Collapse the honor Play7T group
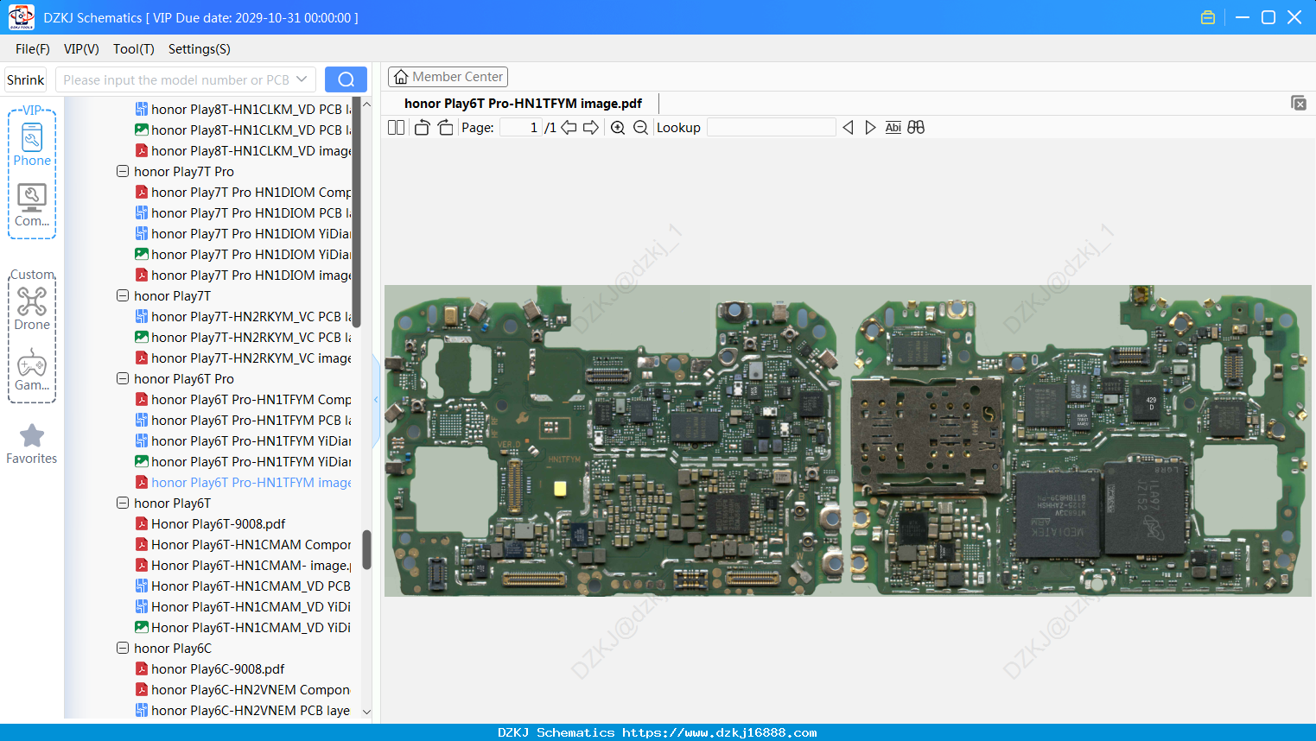 click(x=123, y=296)
